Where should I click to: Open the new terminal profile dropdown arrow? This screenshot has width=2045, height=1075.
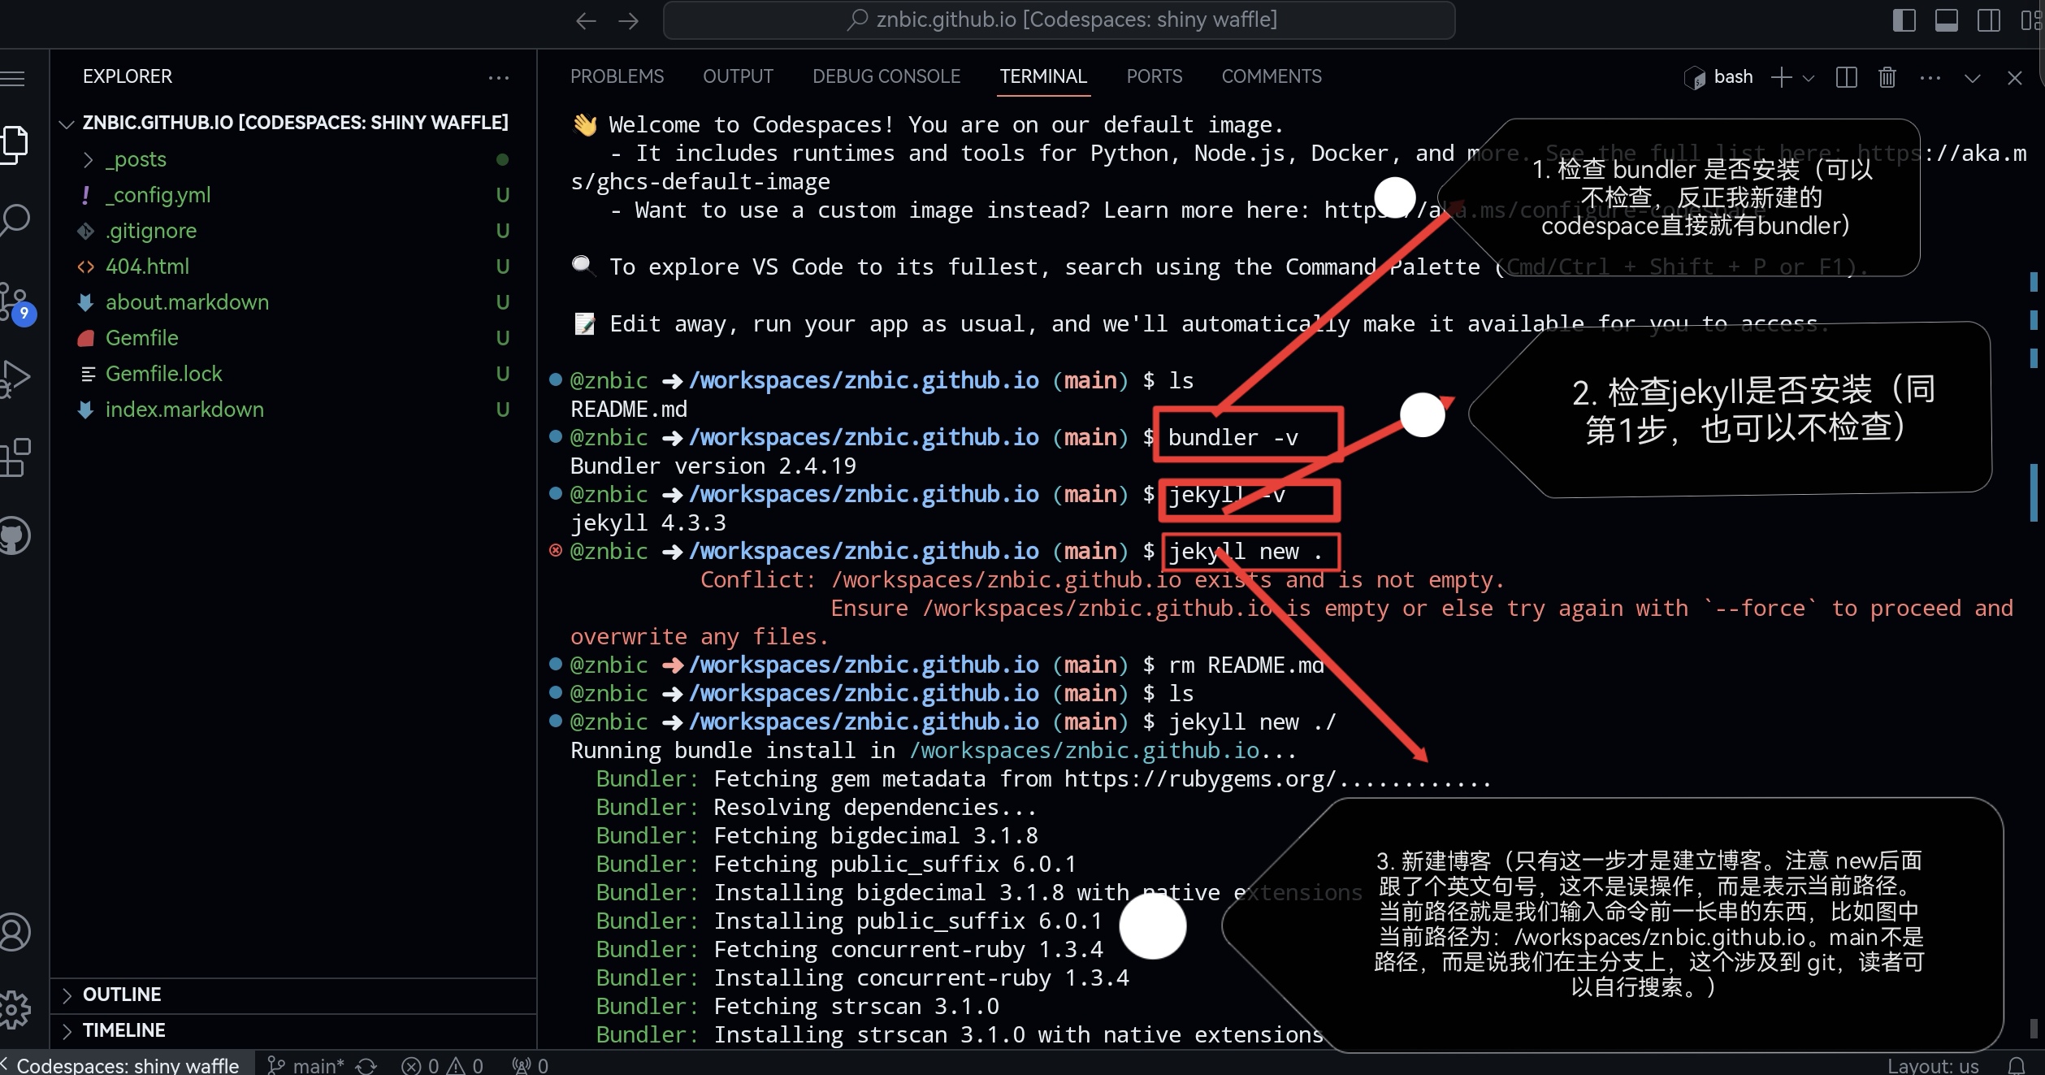(1809, 78)
